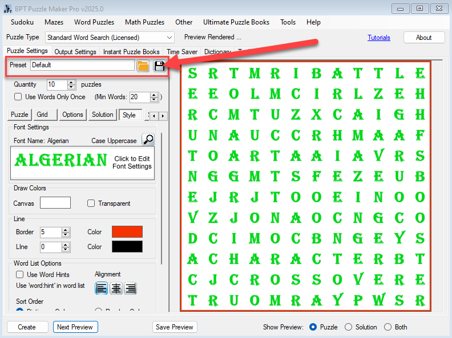
Task: Enable the Use Words Only Once checkbox
Action: pos(18,97)
